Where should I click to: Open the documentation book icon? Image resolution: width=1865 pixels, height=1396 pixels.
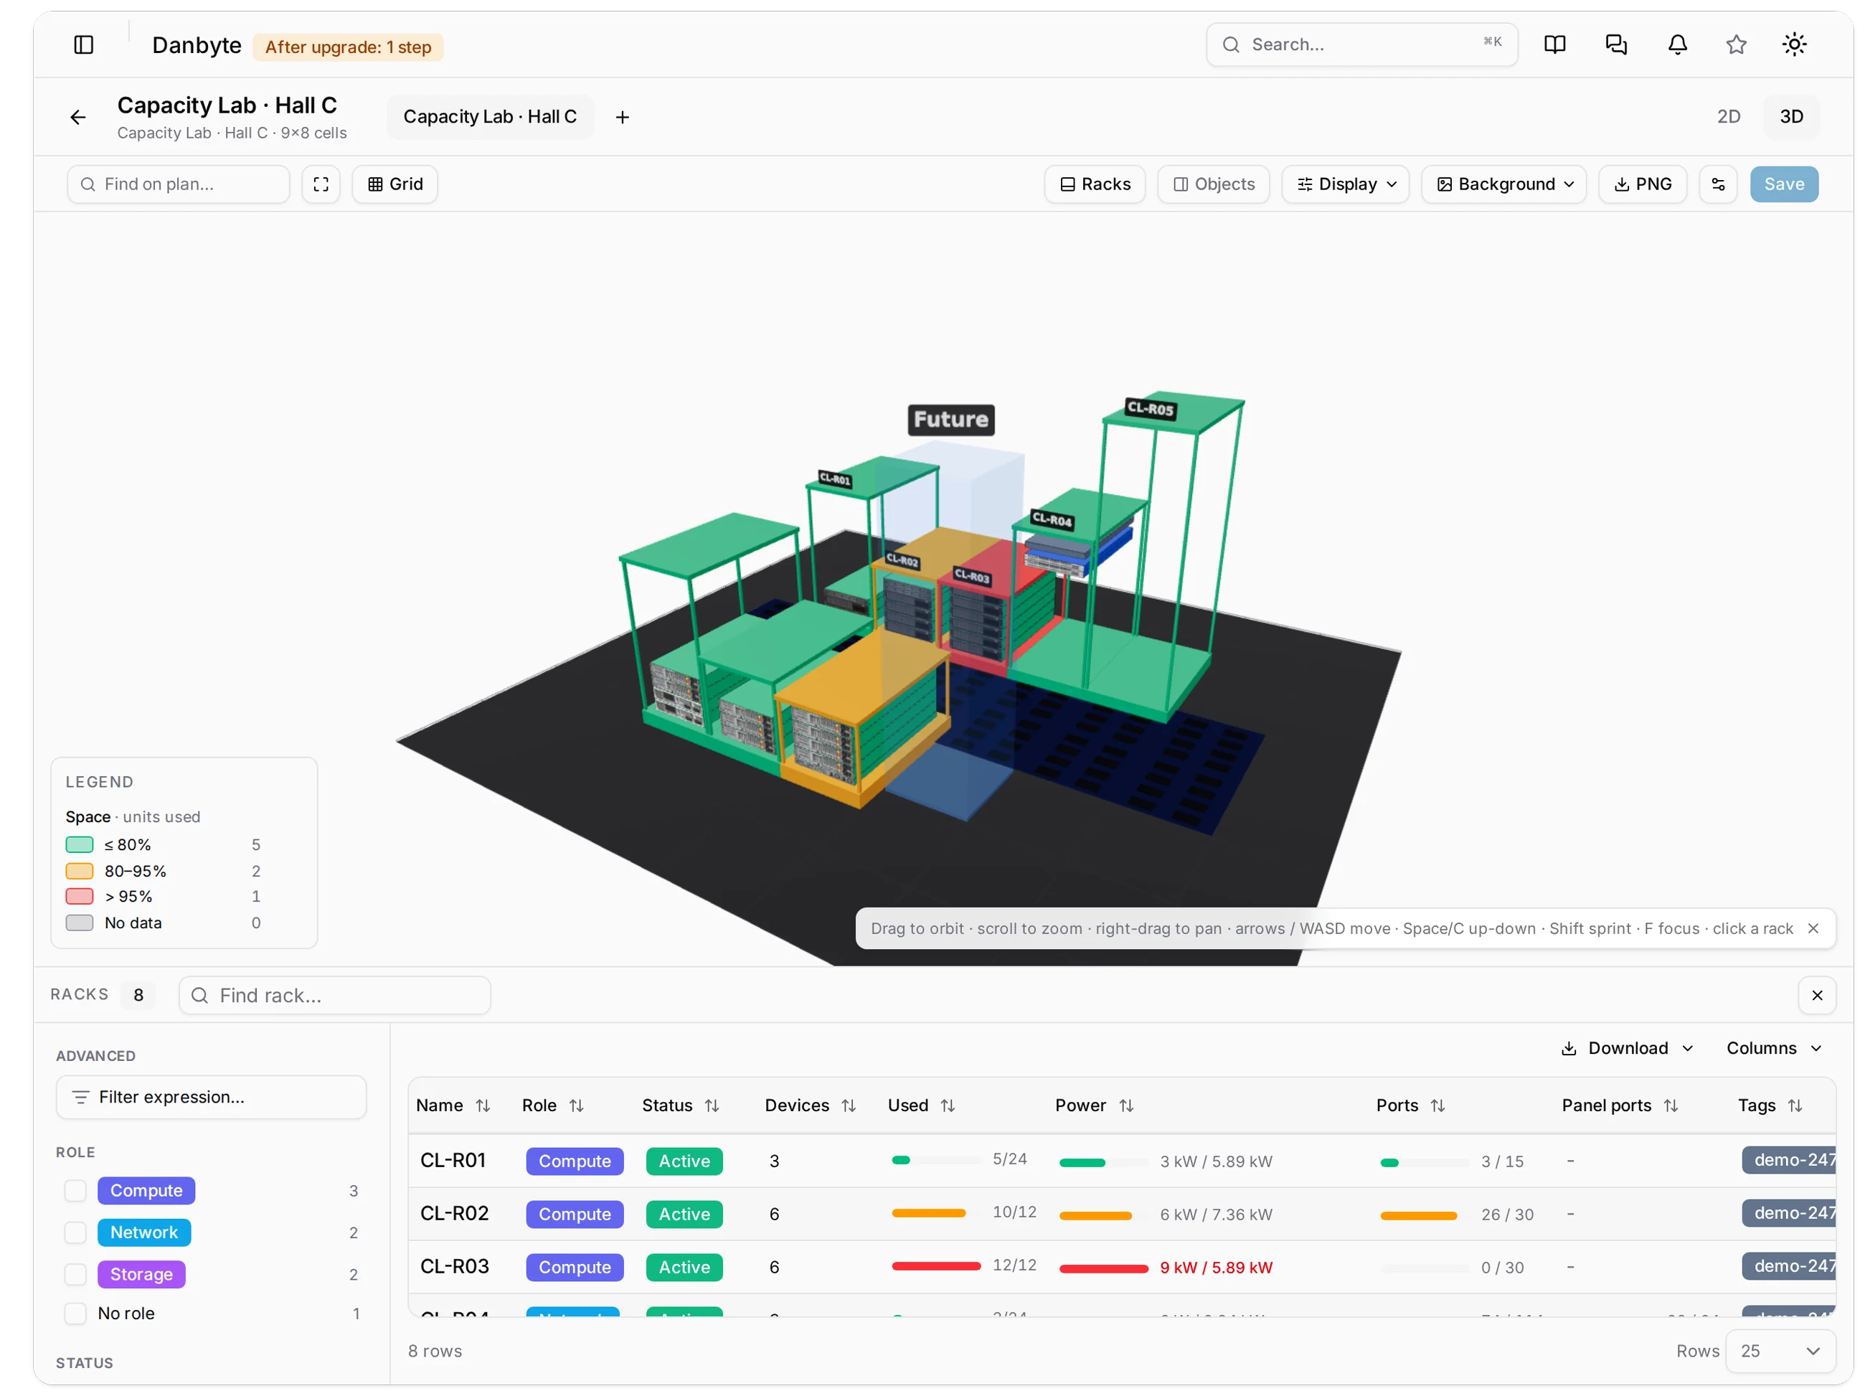coord(1554,44)
